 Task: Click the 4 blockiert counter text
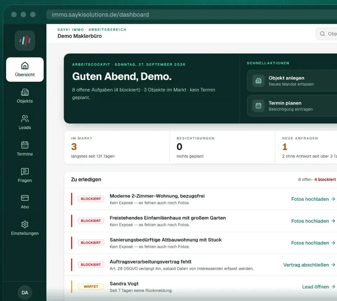(325, 179)
